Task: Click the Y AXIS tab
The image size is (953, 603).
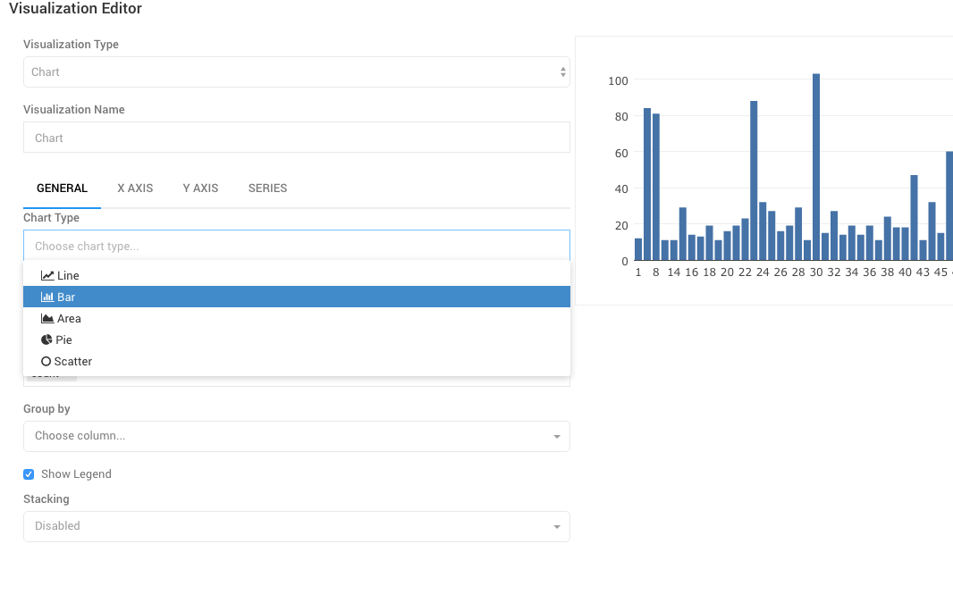Action: [x=200, y=188]
